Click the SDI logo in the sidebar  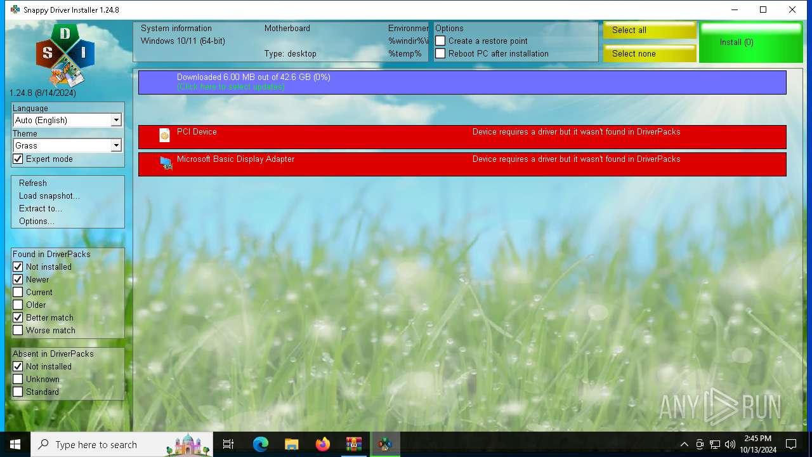[x=65, y=55]
